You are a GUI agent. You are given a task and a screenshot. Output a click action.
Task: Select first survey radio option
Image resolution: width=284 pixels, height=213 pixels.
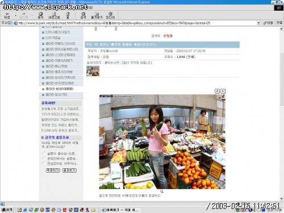click(x=44, y=153)
